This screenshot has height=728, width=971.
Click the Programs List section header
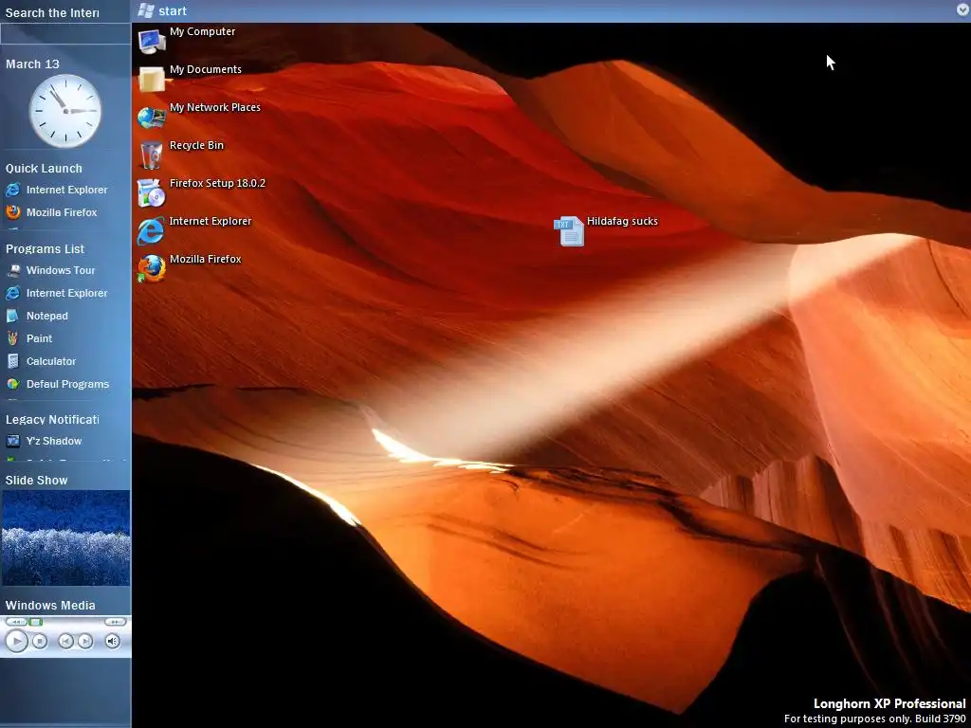[45, 249]
